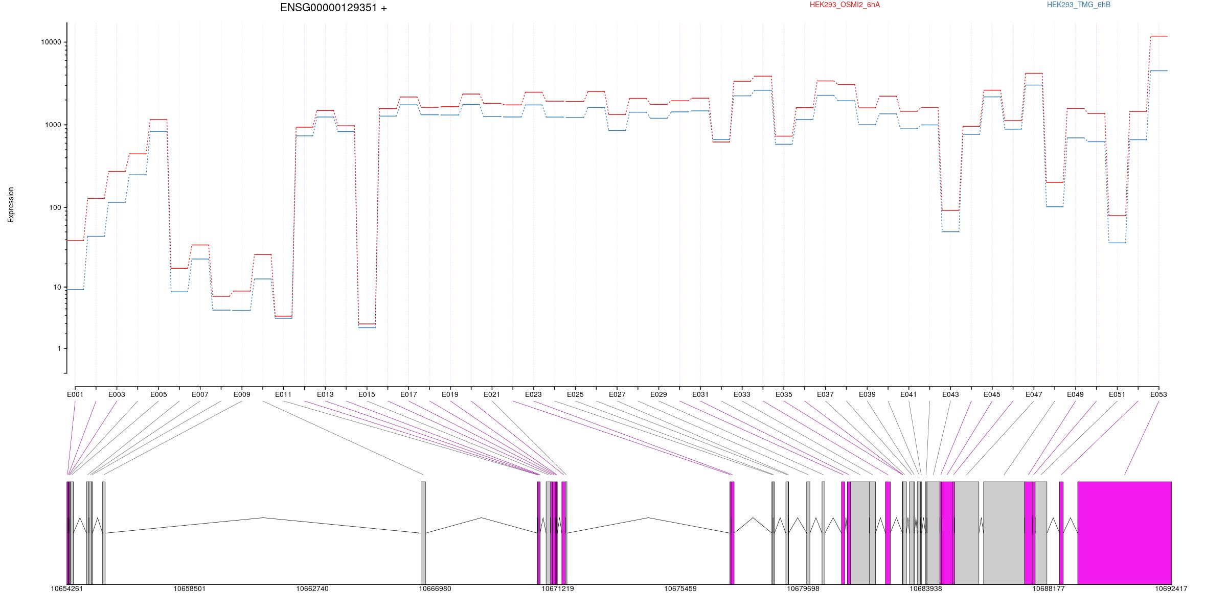
Task: Select exon label E015
Action: tap(367, 394)
